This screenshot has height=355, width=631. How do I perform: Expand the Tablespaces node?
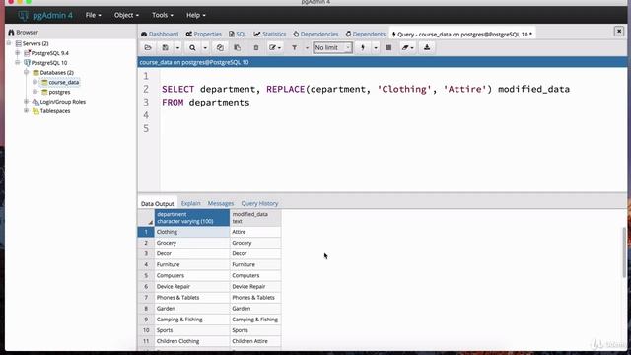coord(27,110)
